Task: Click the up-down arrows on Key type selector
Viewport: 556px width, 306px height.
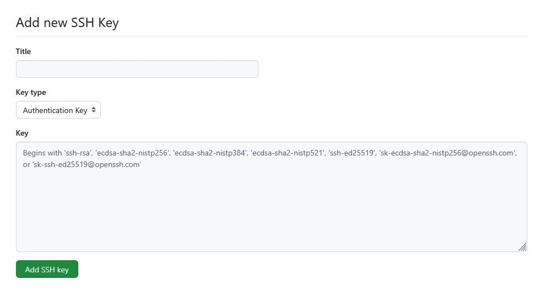Action: point(94,110)
